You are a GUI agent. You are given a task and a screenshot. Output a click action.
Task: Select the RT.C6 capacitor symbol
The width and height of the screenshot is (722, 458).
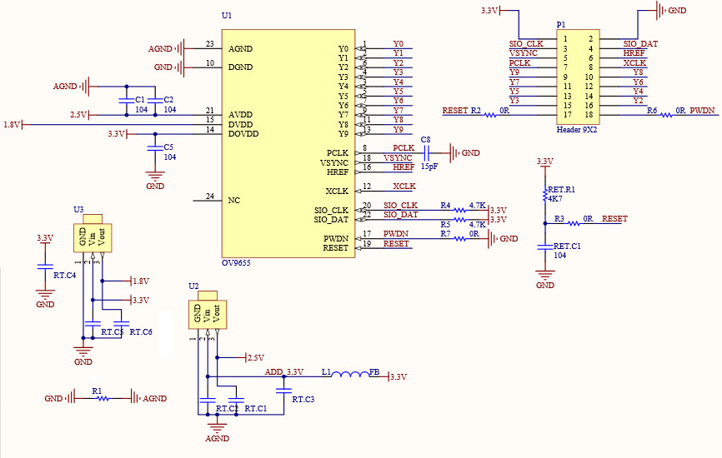(x=122, y=323)
